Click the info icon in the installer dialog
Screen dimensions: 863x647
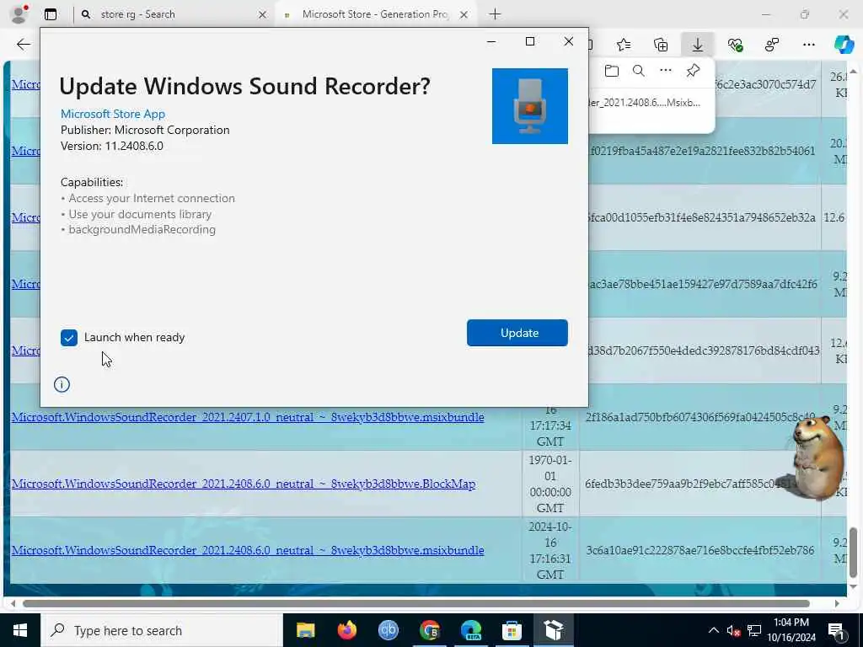pos(62,384)
